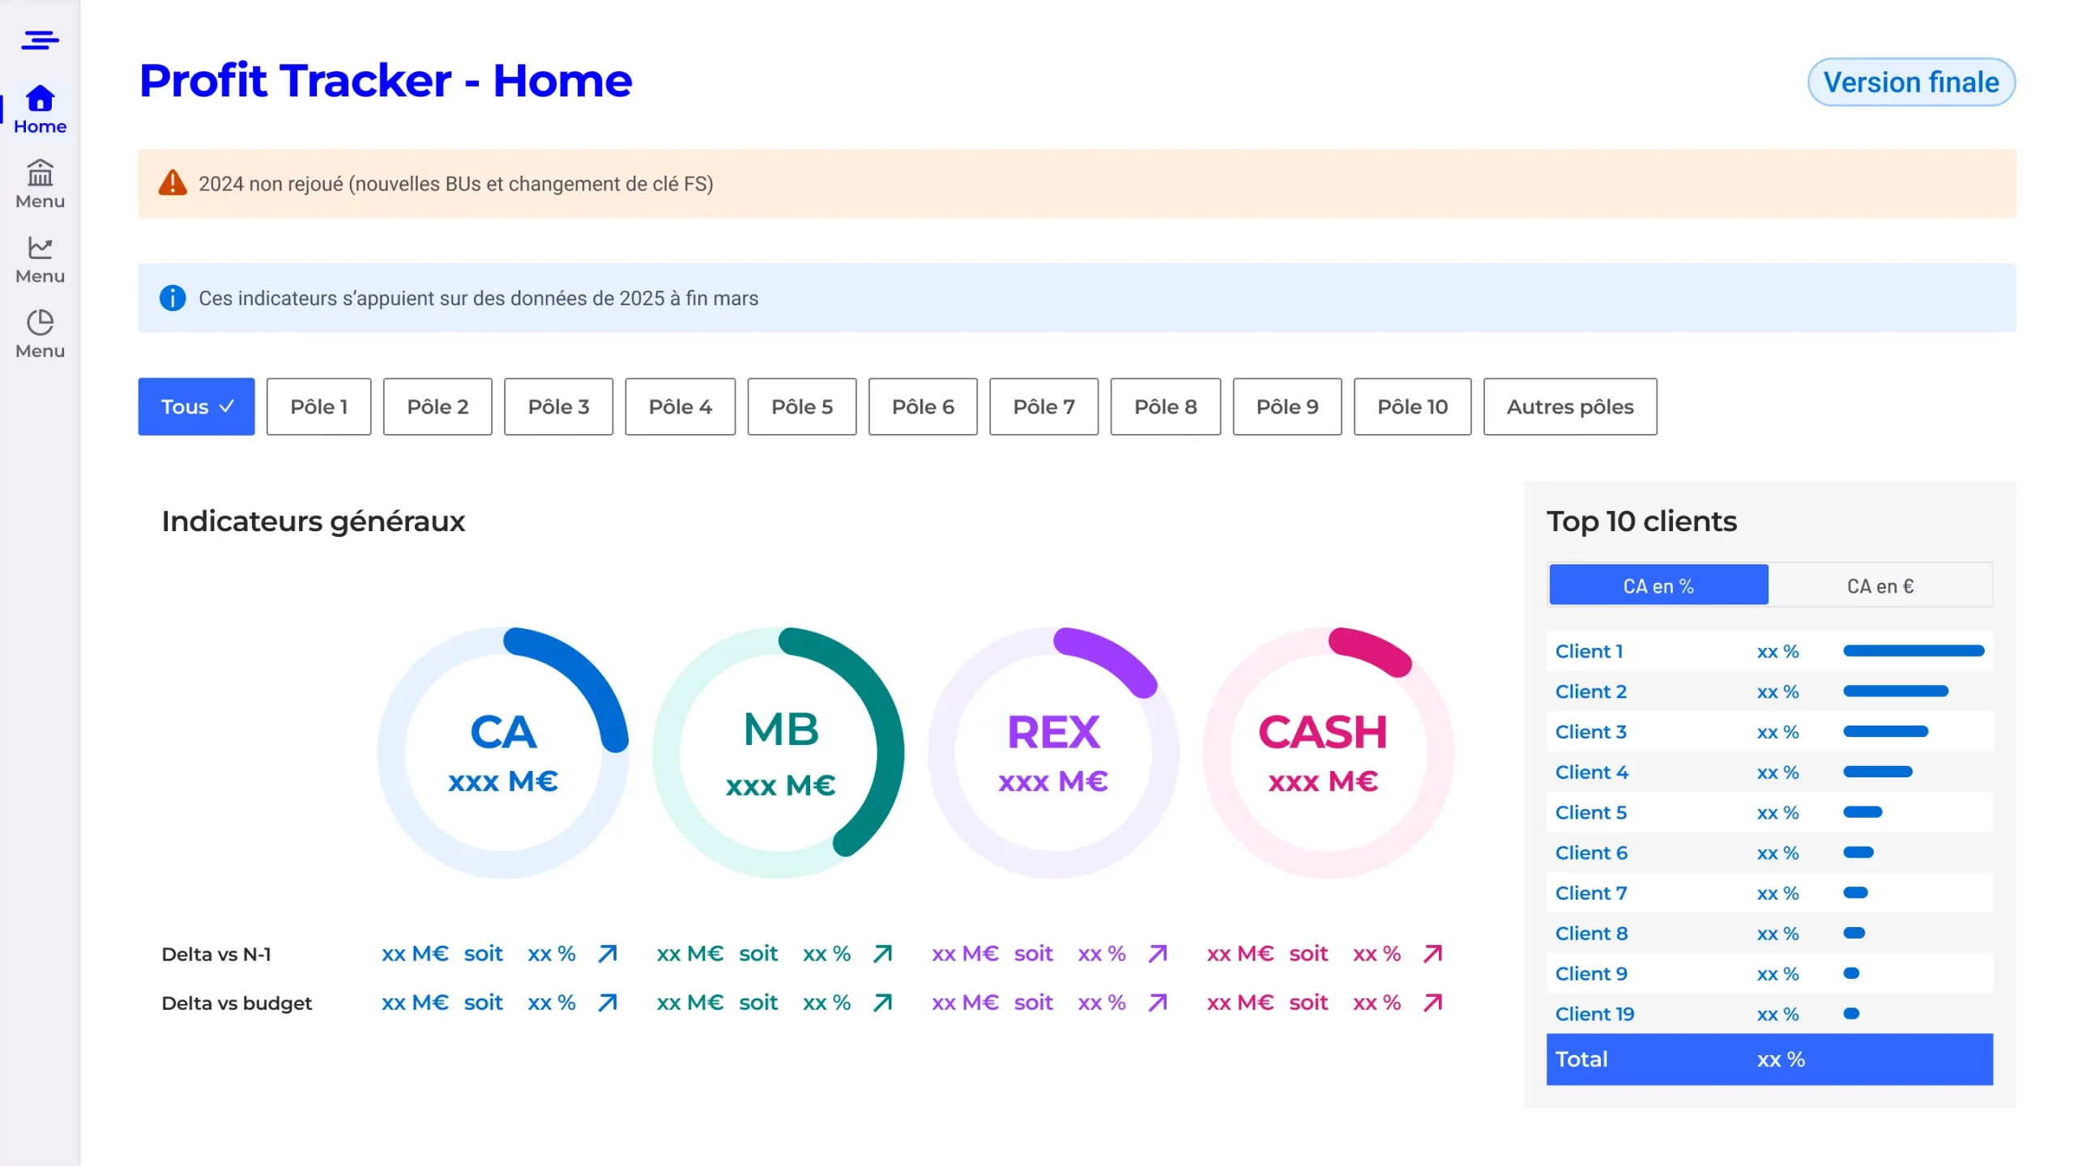
Task: Open the hamburger menu icon
Action: pyautogui.click(x=40, y=40)
